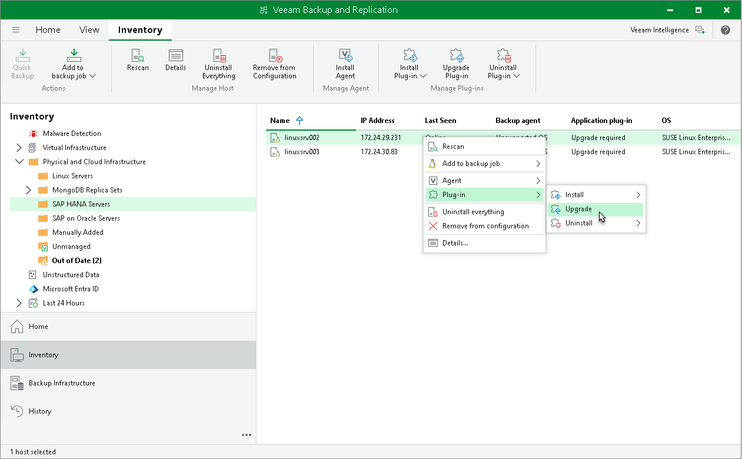Click the linuxsrv002 host icon
The image size is (742, 459).
click(x=275, y=138)
